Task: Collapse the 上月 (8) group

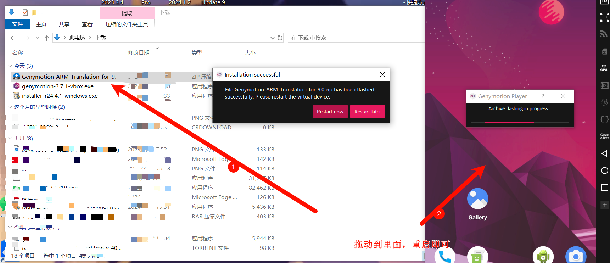Action: coord(10,138)
